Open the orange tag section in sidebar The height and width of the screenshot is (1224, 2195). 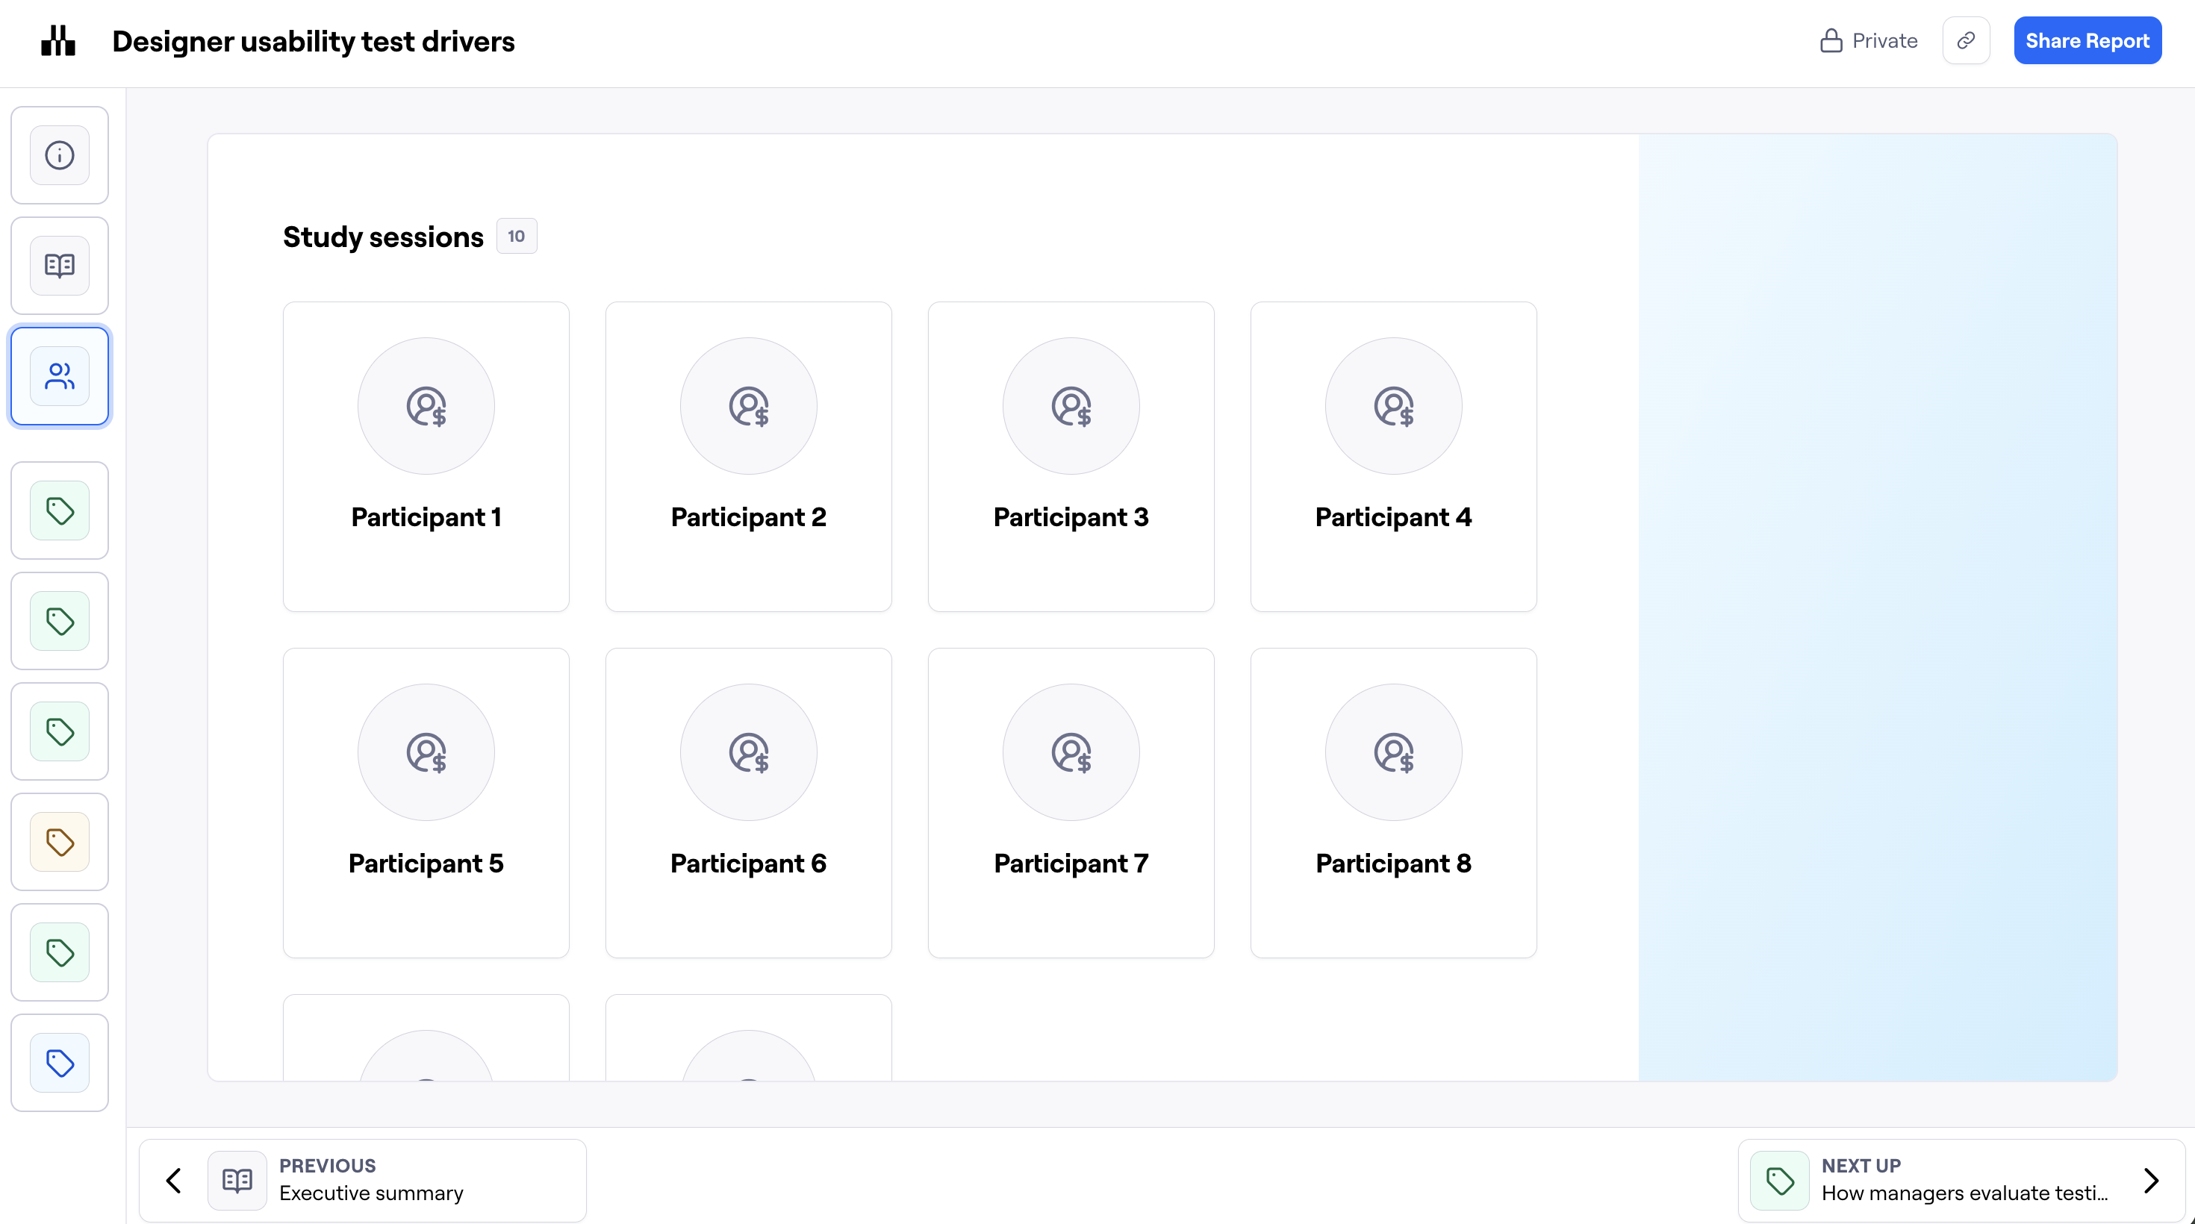(x=60, y=842)
